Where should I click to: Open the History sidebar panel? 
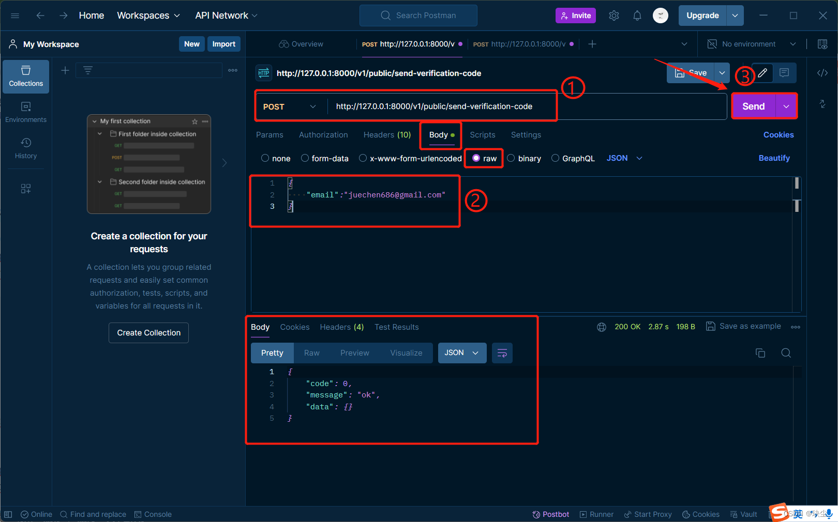[x=26, y=148]
